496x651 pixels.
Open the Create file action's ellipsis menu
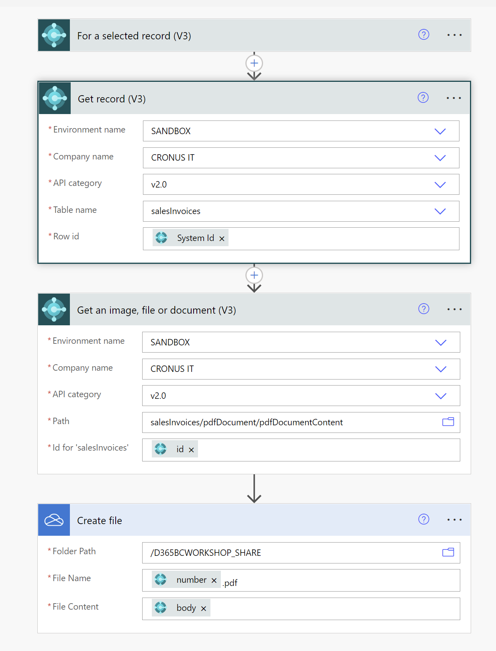coord(454,520)
